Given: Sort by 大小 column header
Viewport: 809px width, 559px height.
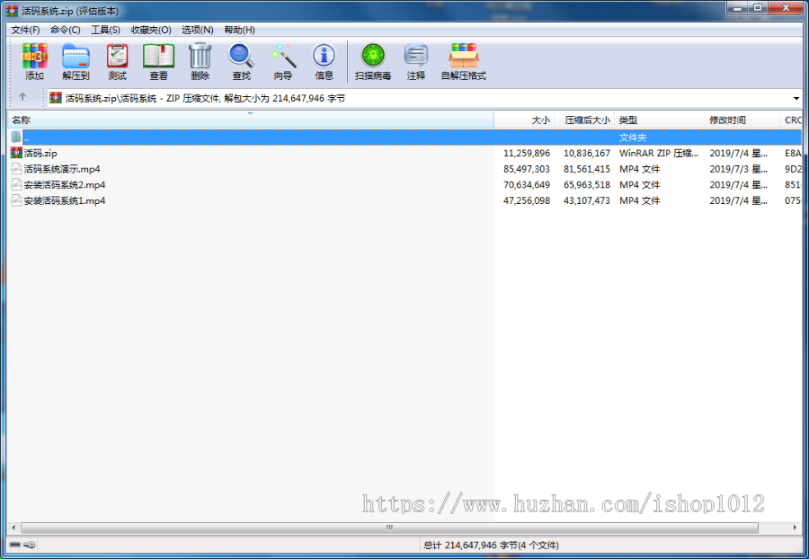Looking at the screenshot, I should coord(524,120).
